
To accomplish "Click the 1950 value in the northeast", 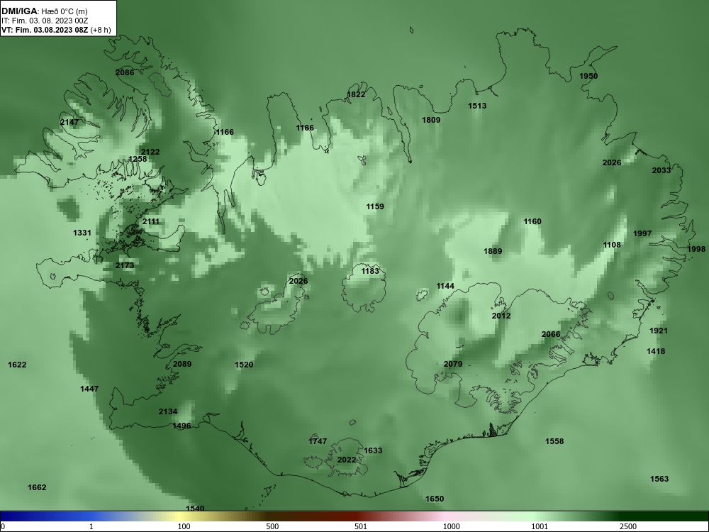I will (x=588, y=76).
